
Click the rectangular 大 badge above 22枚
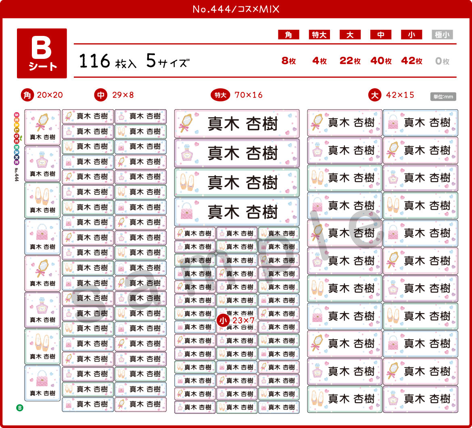click(x=350, y=35)
